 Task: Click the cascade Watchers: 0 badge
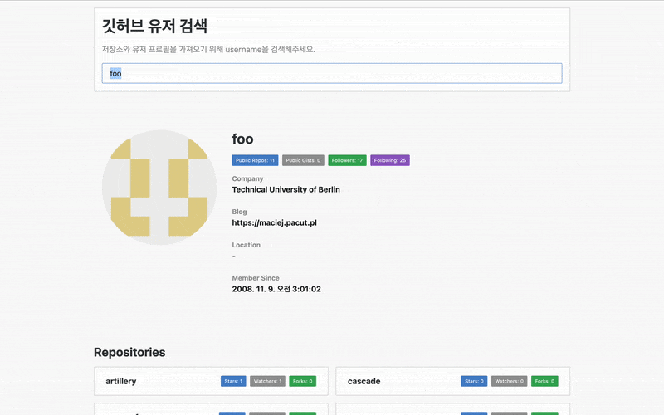(x=510, y=381)
